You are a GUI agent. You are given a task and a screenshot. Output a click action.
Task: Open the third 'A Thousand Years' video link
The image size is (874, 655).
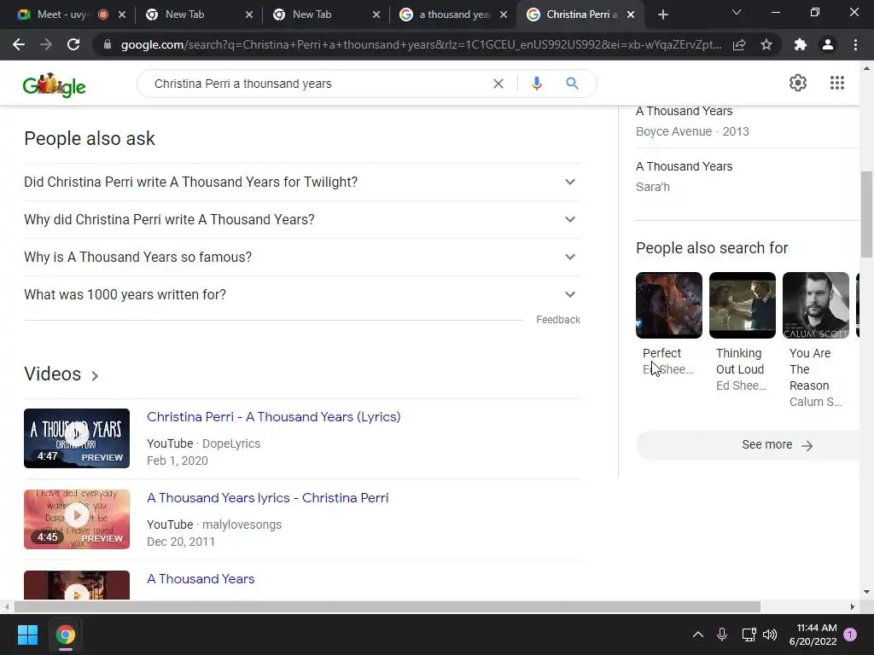200,579
